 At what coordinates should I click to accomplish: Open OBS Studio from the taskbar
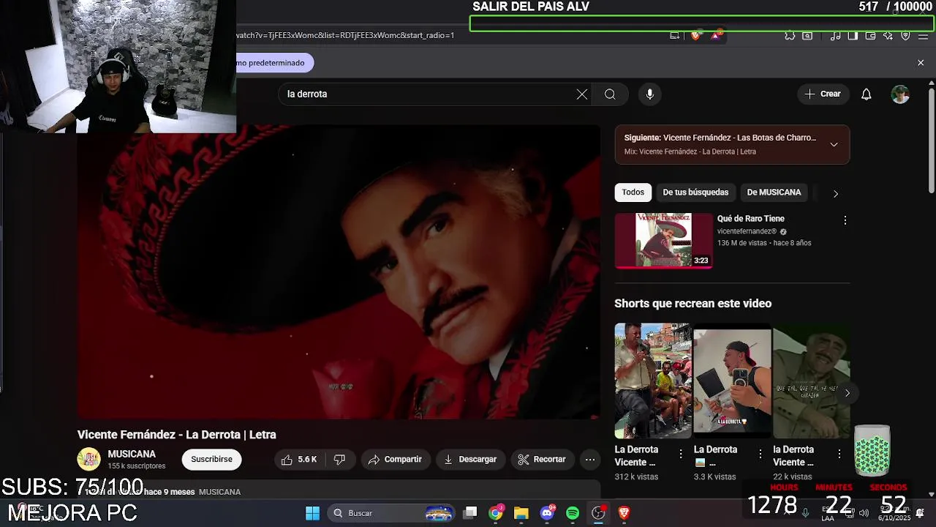coord(598,513)
